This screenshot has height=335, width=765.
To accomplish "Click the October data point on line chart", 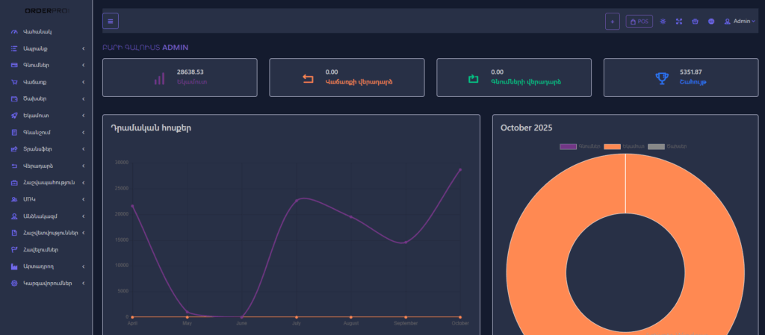I will (460, 170).
